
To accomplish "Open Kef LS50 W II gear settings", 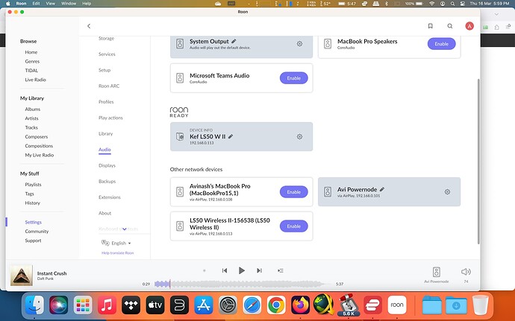I will (299, 137).
